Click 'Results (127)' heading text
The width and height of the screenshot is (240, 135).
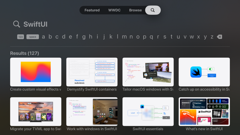click(25, 53)
